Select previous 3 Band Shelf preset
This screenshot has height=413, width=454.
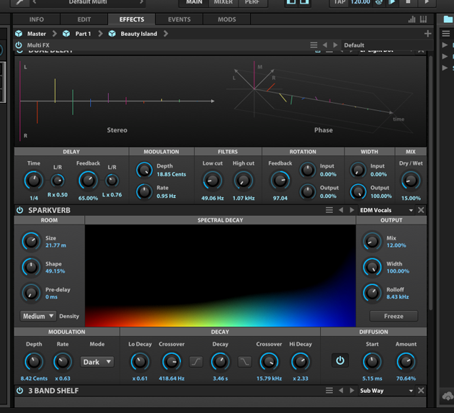pyautogui.click(x=341, y=391)
